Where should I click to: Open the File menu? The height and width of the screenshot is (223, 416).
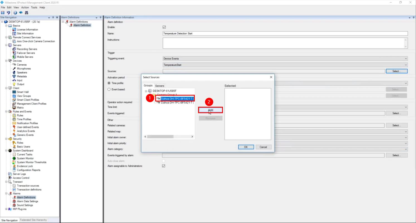pos(3,8)
